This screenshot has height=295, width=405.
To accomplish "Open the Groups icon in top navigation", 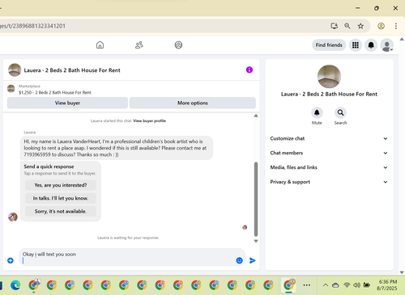I will pos(178,44).
